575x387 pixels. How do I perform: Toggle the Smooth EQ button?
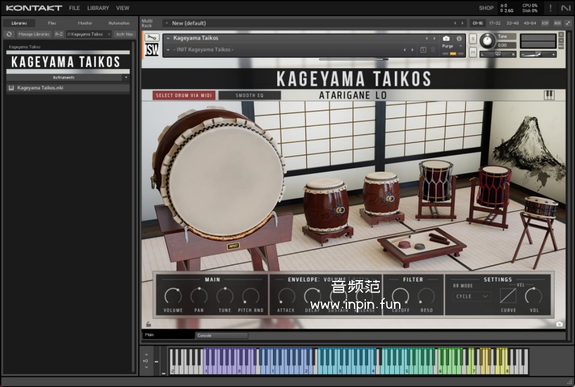249,95
